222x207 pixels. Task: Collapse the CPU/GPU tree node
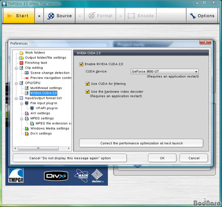[x=16, y=84]
